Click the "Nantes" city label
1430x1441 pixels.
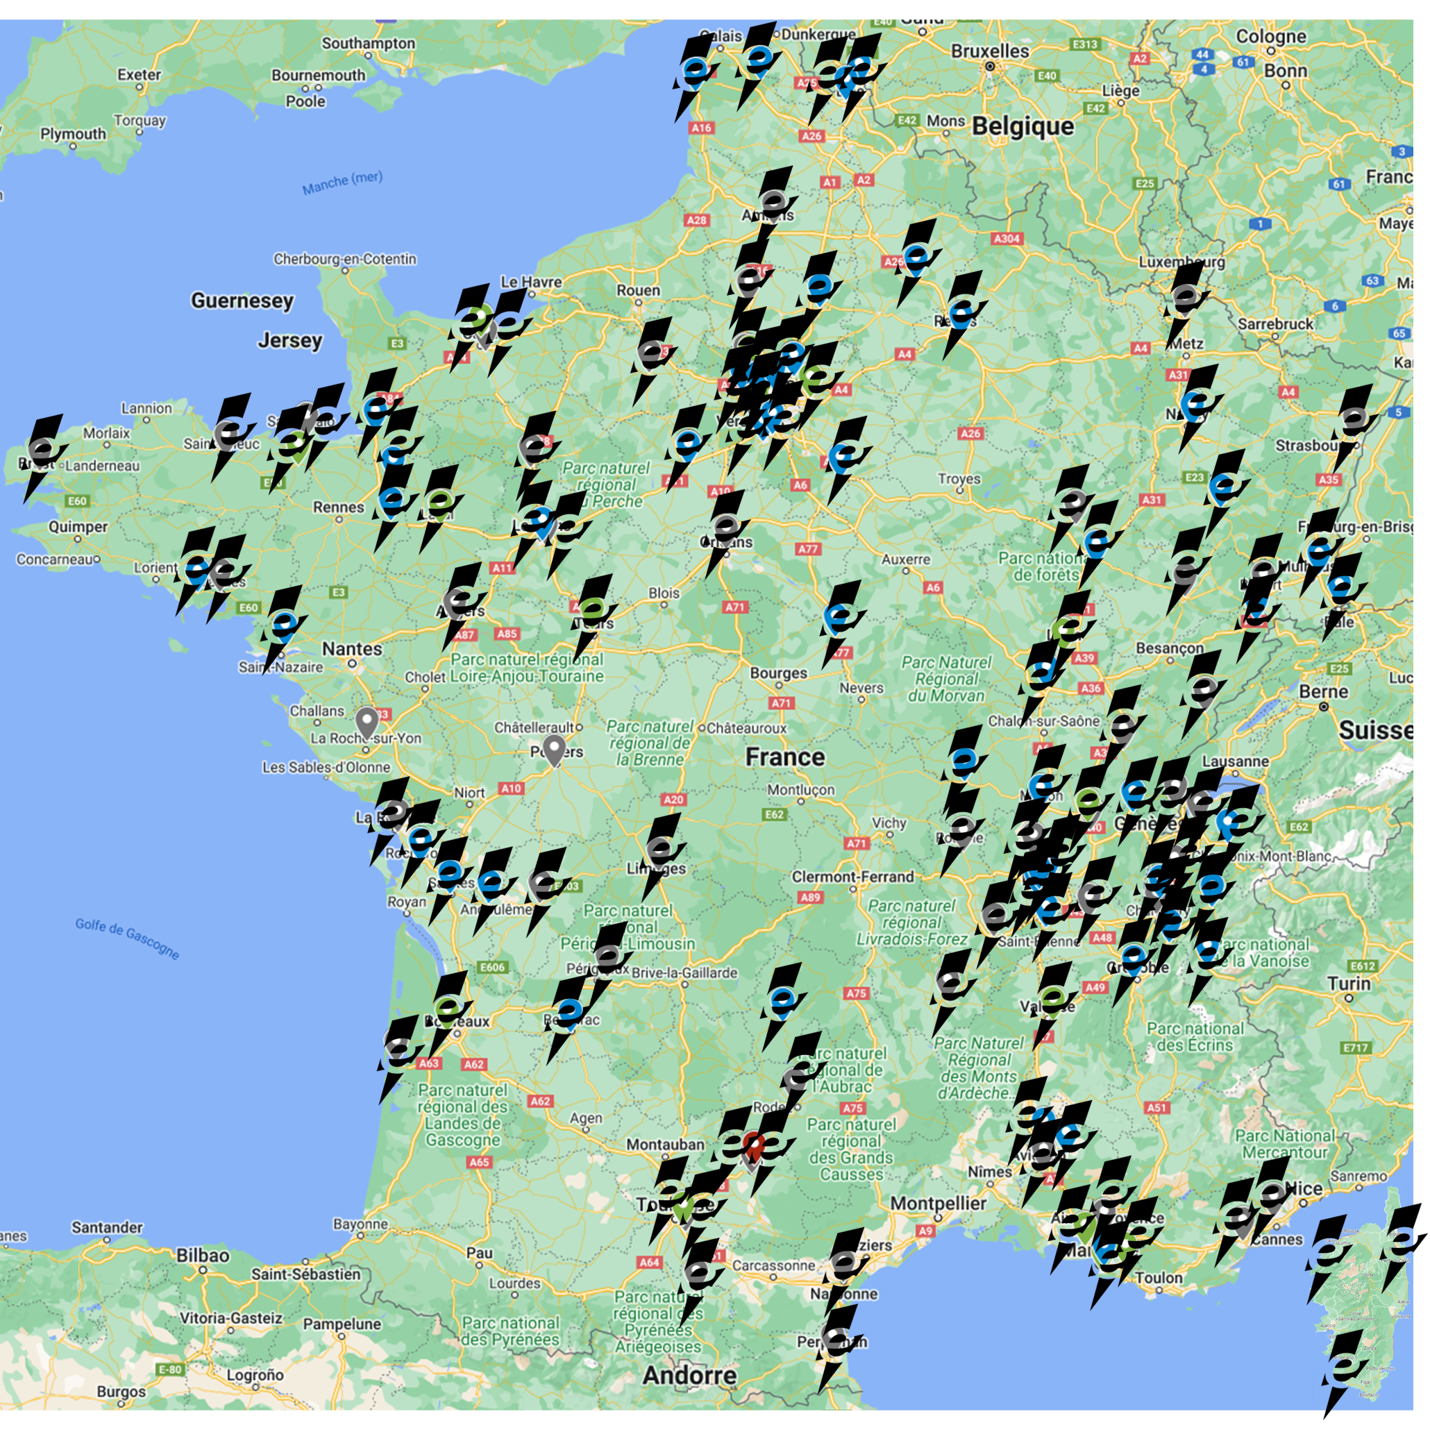coord(352,649)
